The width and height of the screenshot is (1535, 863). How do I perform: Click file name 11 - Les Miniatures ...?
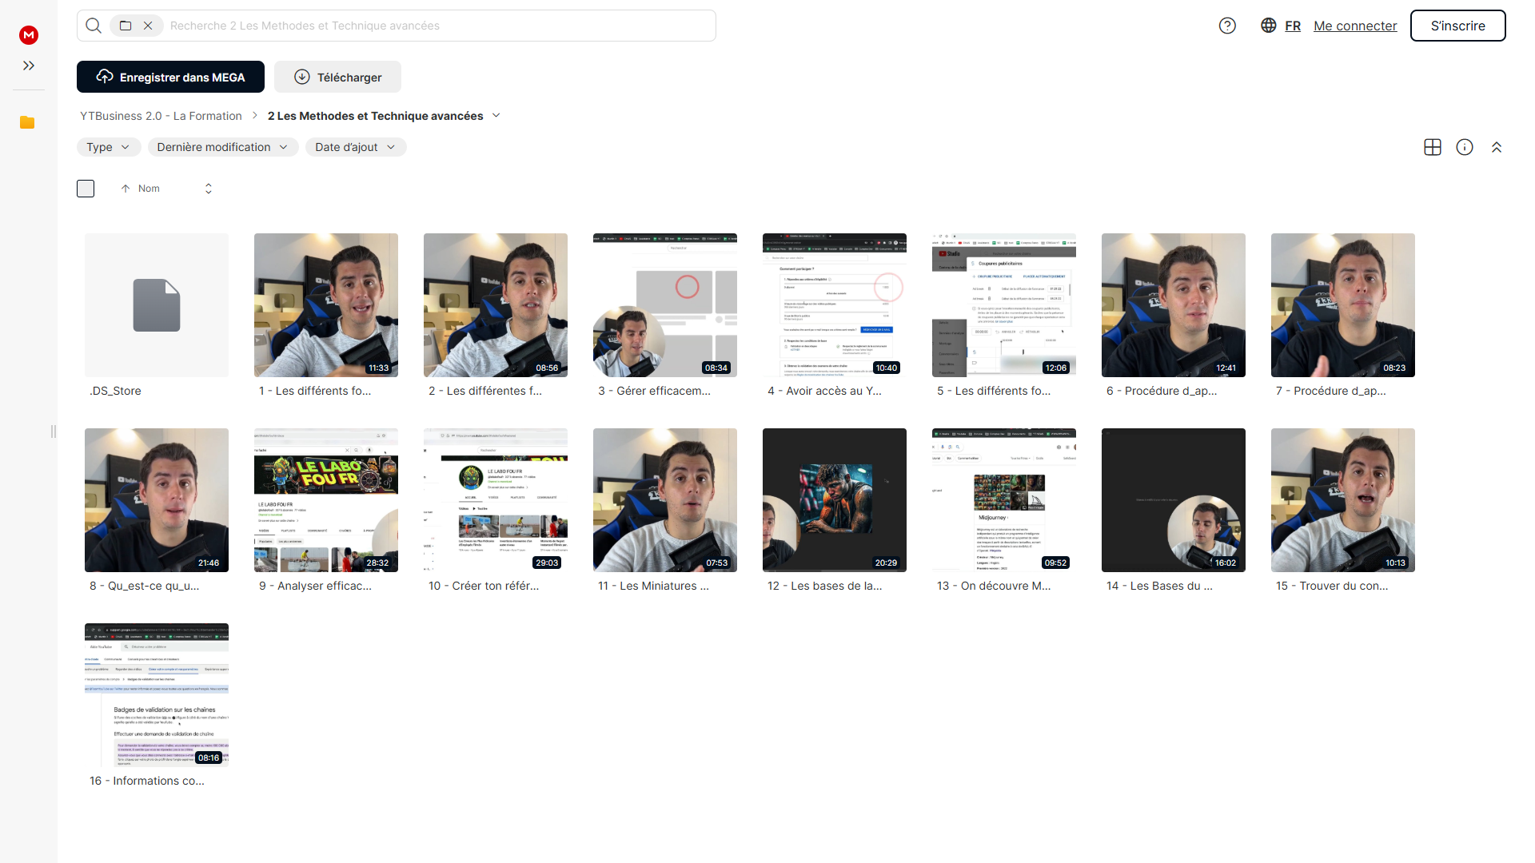(653, 586)
